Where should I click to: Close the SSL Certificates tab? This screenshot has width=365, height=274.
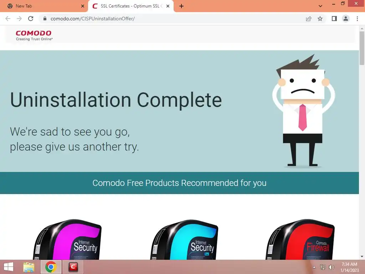(168, 6)
